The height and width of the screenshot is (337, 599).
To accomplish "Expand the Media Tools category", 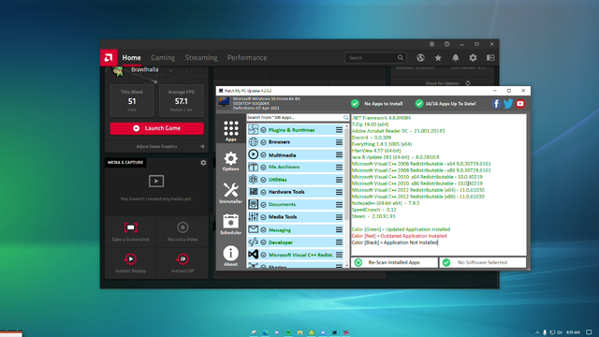I will 263,217.
